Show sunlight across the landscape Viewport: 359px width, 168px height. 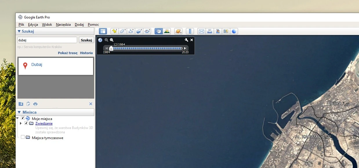pos(167,31)
